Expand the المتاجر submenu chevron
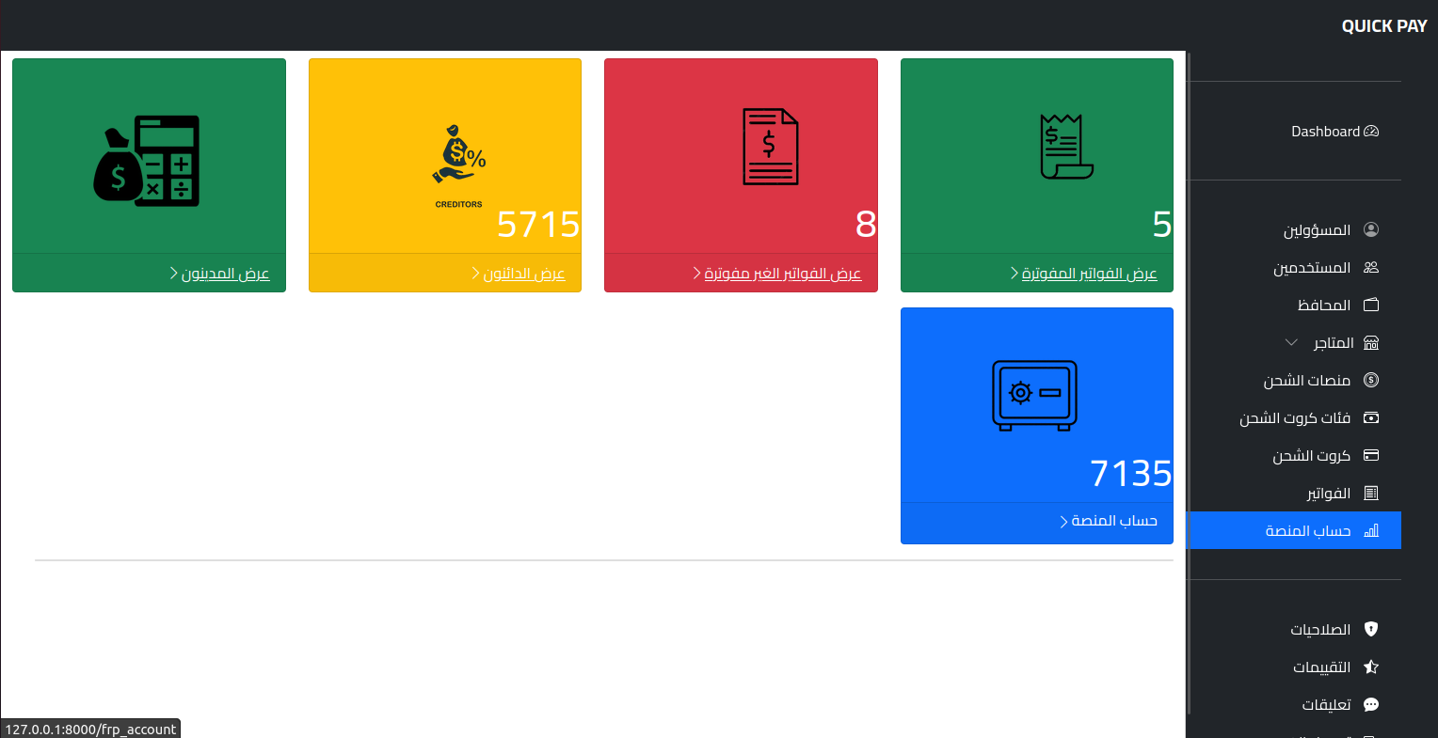This screenshot has height=738, width=1438. coord(1291,343)
